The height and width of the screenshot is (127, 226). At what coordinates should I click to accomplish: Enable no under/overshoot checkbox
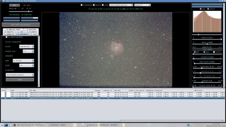[x=7, y=37]
